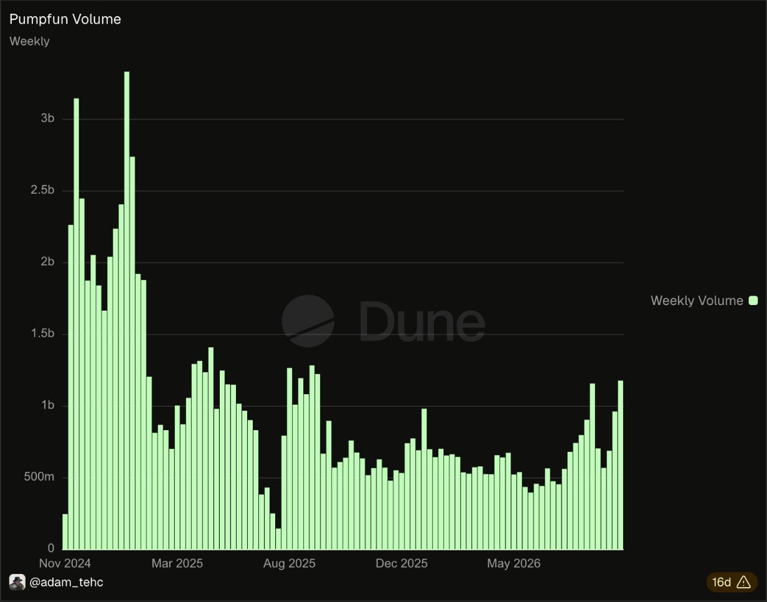This screenshot has width=767, height=602.
Task: Click the '1b' y-axis label
Action: point(48,405)
